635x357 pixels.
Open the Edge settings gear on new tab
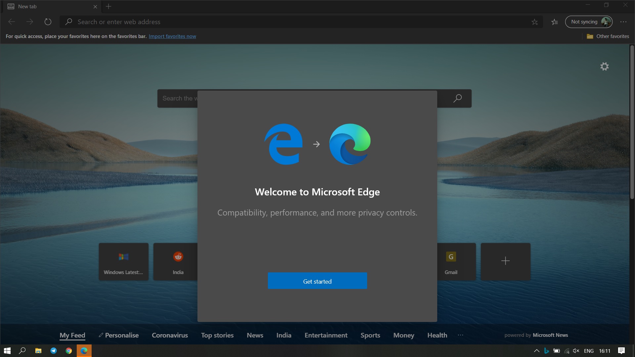coord(604,66)
